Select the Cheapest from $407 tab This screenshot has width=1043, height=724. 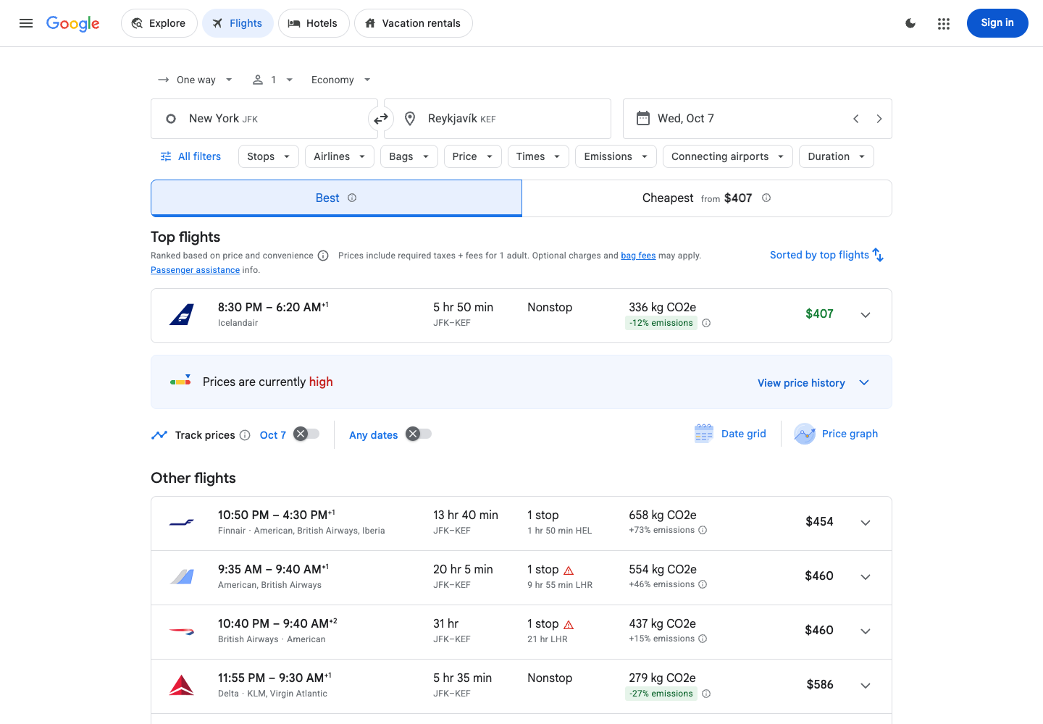707,198
